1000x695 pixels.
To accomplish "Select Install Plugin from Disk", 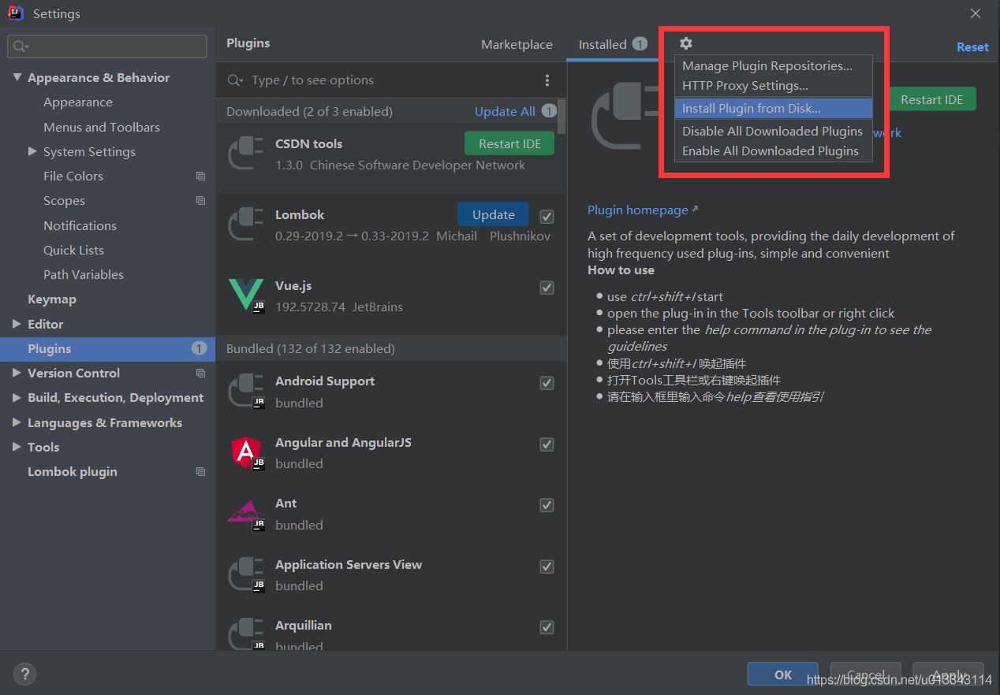I will [774, 109].
